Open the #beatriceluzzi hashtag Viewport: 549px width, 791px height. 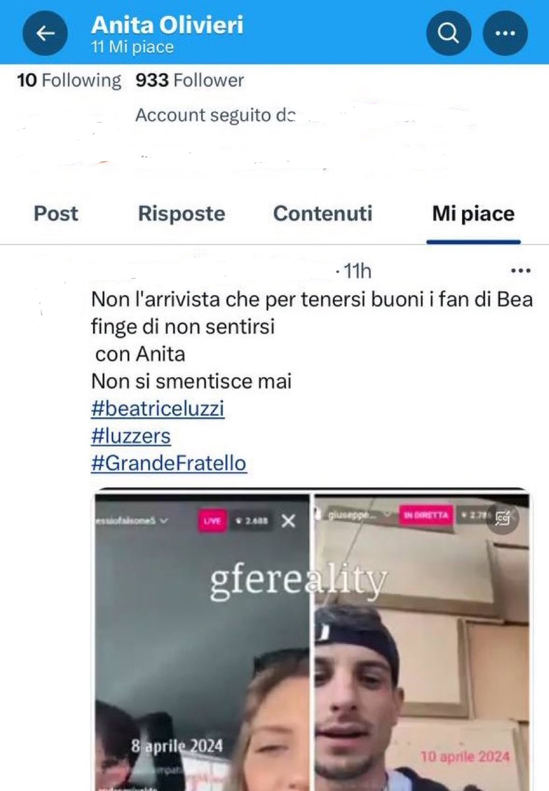[158, 409]
